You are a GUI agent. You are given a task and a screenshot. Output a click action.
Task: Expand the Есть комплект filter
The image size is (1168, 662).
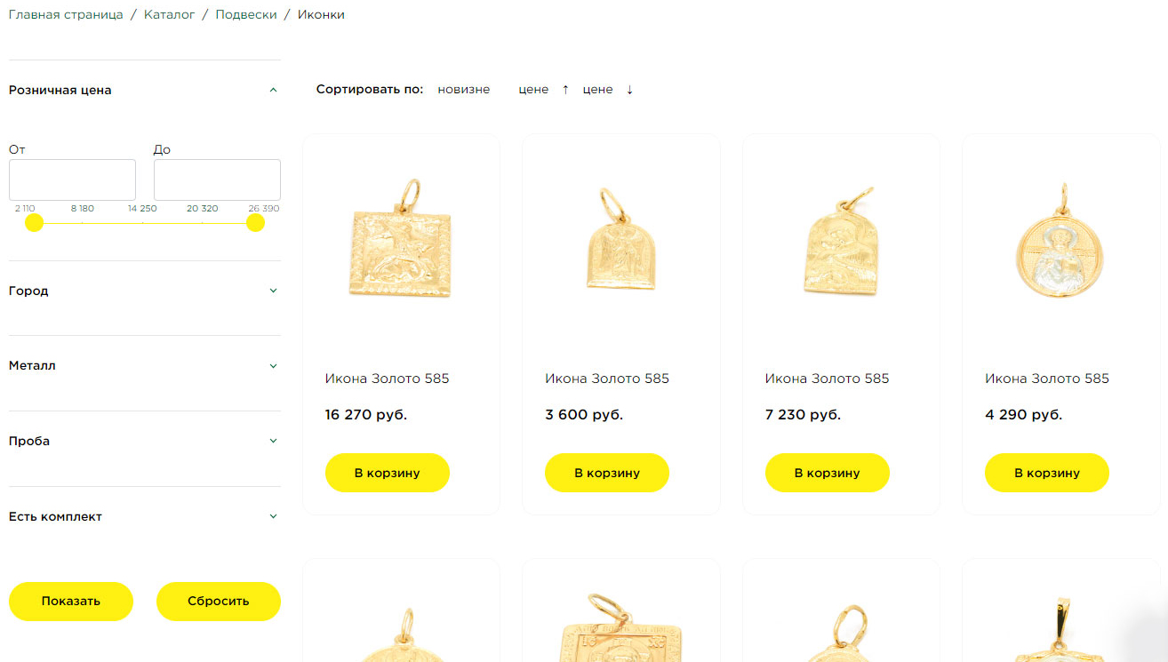273,516
